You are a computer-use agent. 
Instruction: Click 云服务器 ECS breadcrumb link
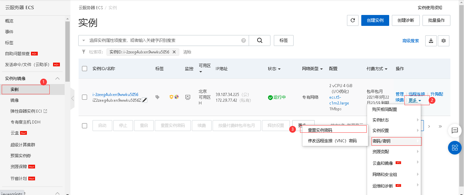tap(90, 8)
